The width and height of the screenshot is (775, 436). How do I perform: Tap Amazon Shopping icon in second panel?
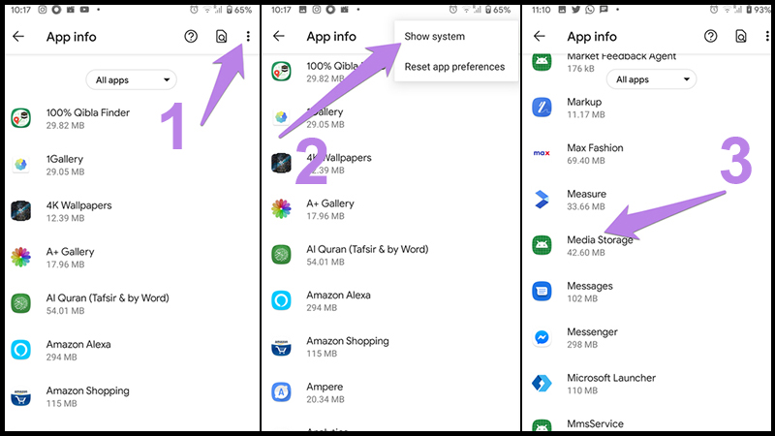pyautogui.click(x=281, y=347)
